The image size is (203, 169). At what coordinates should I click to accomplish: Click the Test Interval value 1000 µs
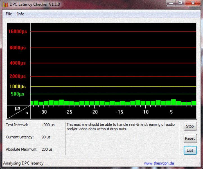48,125
